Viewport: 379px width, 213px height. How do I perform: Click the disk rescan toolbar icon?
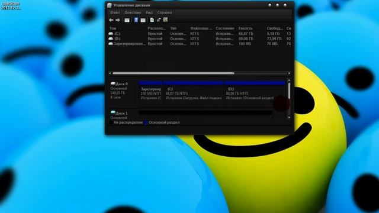click(159, 20)
